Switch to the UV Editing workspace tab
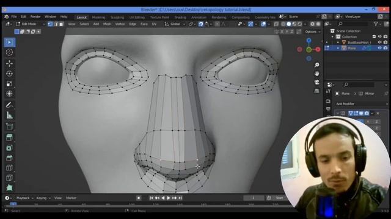Screen dimensions: 391x219 pyautogui.click(x=137, y=18)
